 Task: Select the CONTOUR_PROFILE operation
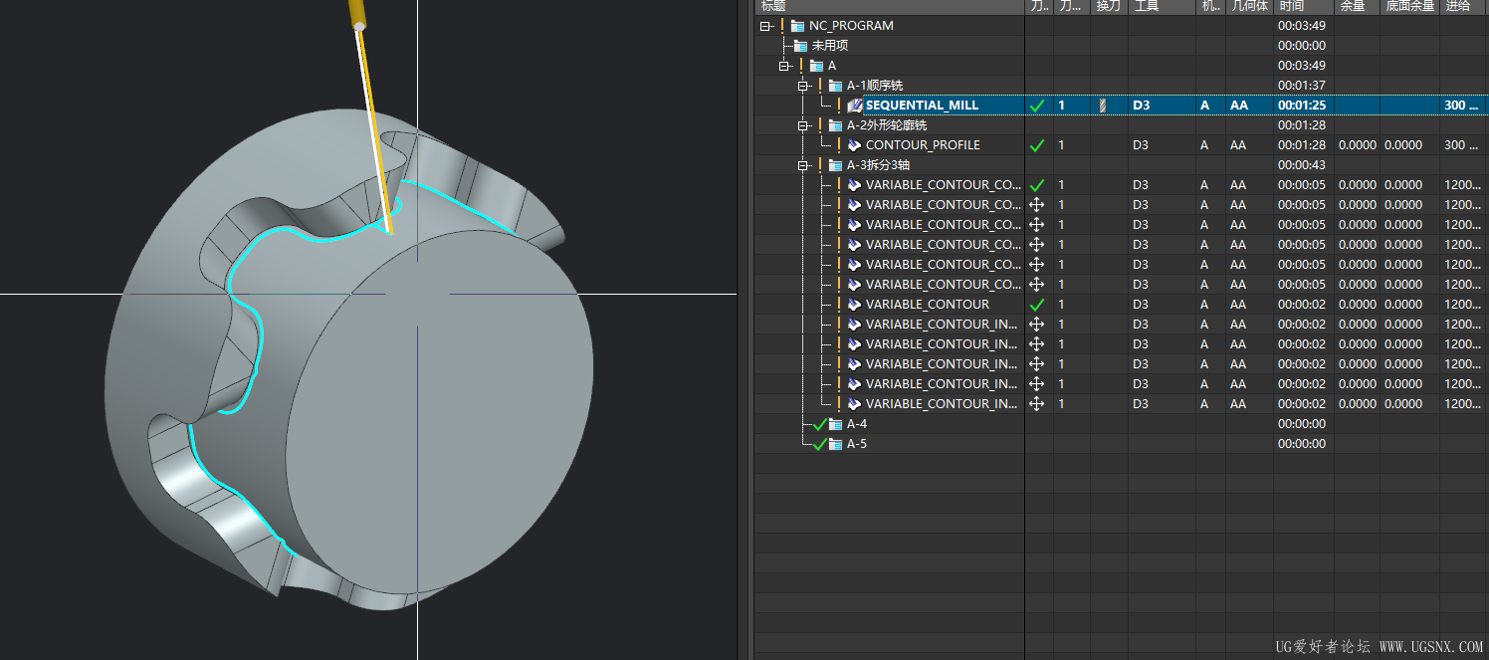pyautogui.click(x=923, y=145)
